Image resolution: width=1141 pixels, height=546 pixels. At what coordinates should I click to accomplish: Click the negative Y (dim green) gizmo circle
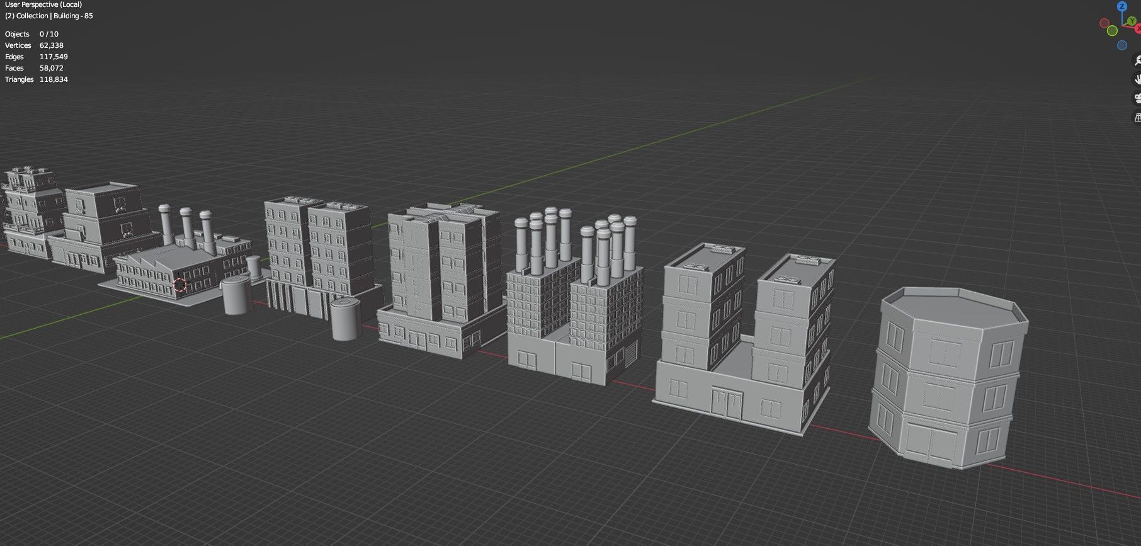point(1112,30)
